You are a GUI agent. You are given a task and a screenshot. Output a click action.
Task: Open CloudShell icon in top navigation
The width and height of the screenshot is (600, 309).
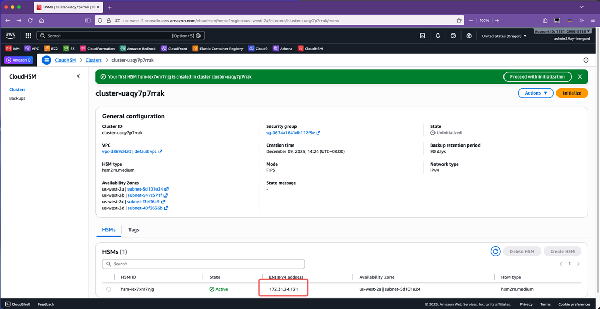[x=422, y=36]
